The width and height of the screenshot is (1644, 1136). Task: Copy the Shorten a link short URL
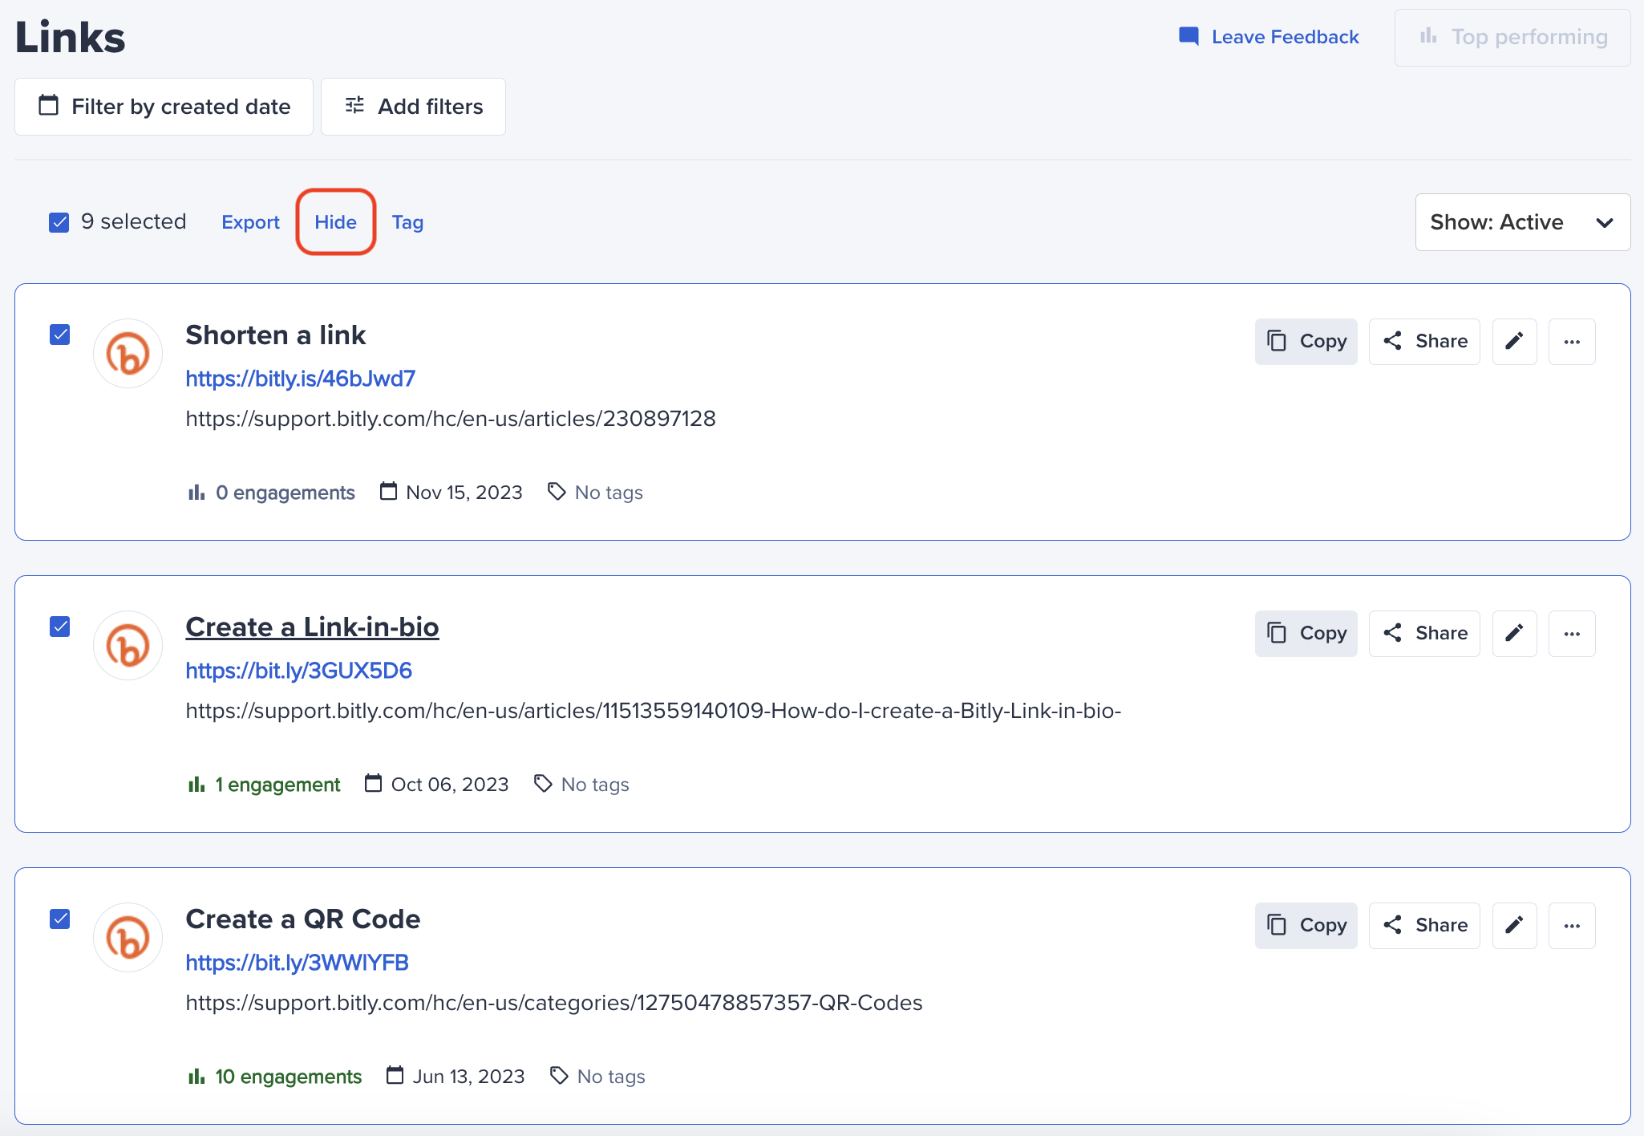click(1306, 342)
